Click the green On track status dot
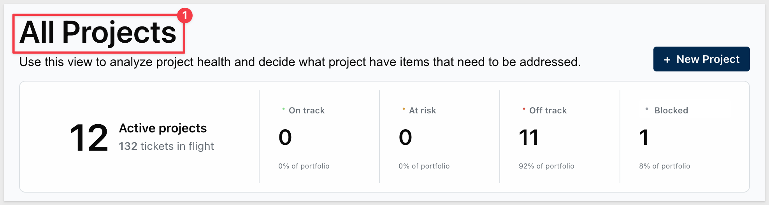 283,109
